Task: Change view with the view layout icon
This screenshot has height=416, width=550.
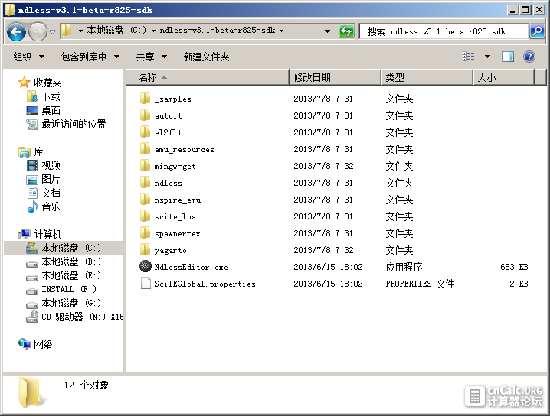Action: [469, 57]
